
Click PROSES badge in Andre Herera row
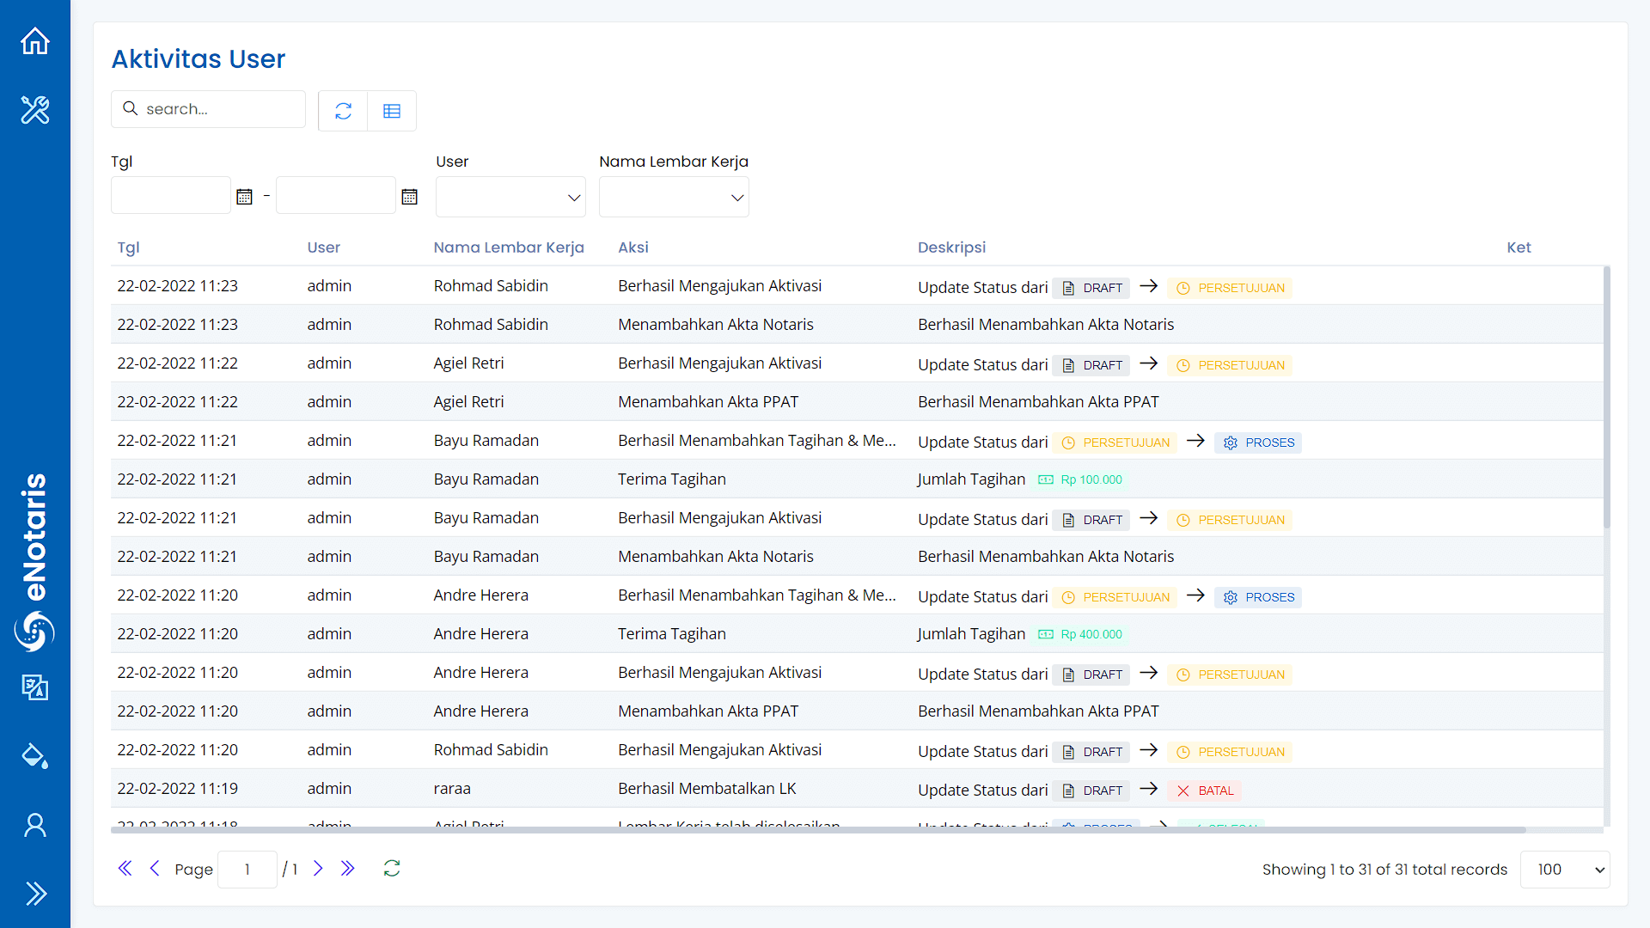point(1258,597)
